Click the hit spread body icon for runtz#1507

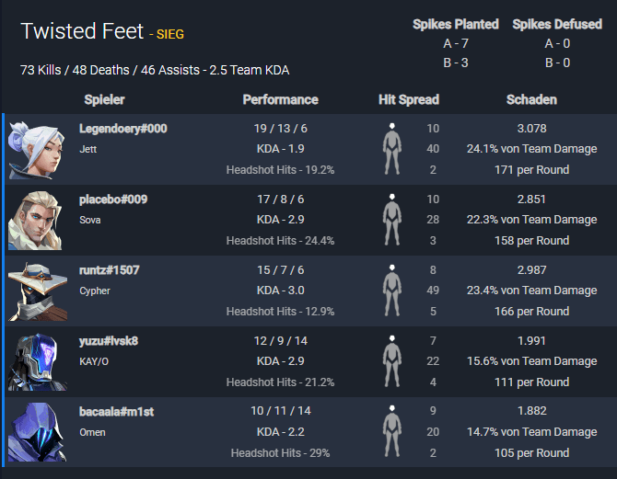pos(392,291)
